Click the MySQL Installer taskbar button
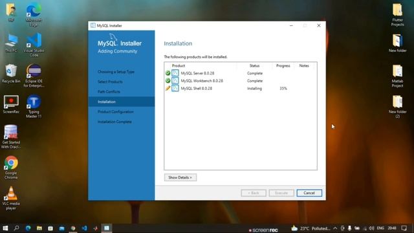 (107, 228)
